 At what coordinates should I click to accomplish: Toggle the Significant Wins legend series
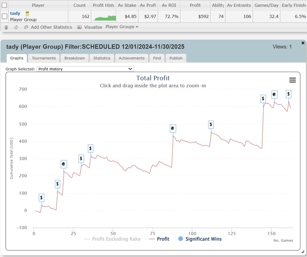click(x=200, y=239)
